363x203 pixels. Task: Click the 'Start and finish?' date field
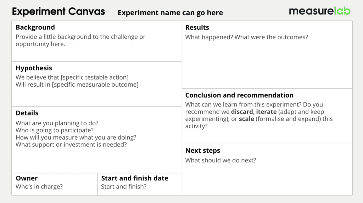124,186
